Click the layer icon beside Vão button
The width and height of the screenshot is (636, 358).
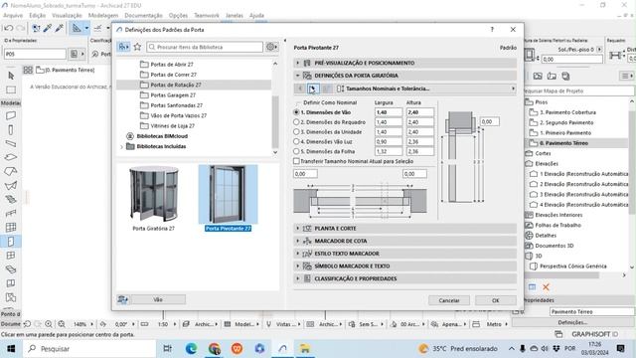point(122,299)
